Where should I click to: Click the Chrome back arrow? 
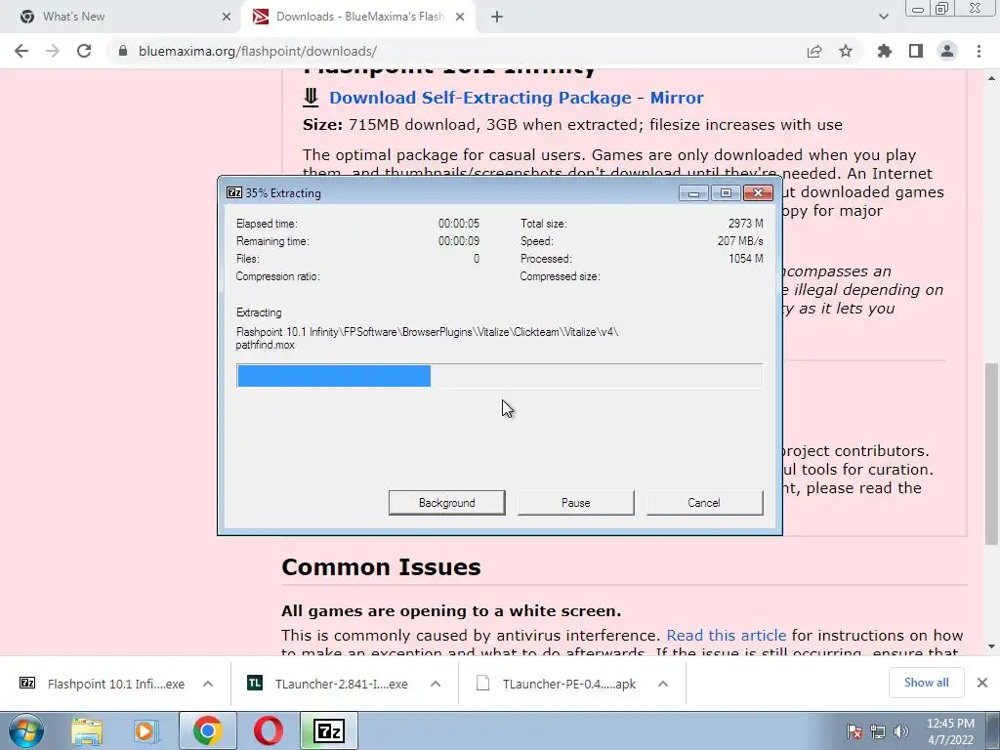click(21, 51)
